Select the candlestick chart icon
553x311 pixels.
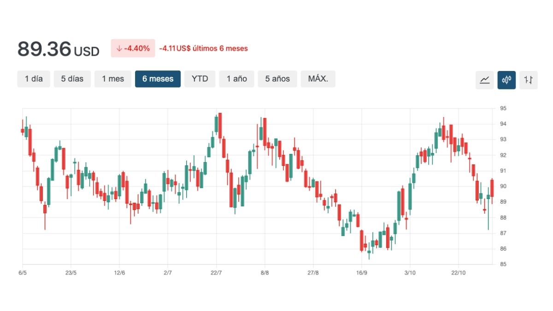pyautogui.click(x=506, y=80)
